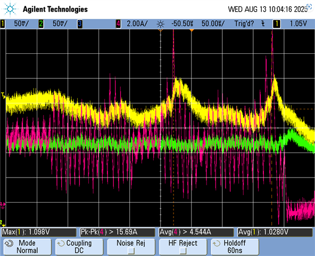
Task: Click the Holdoff 60ns softkey
Action: tap(235, 247)
